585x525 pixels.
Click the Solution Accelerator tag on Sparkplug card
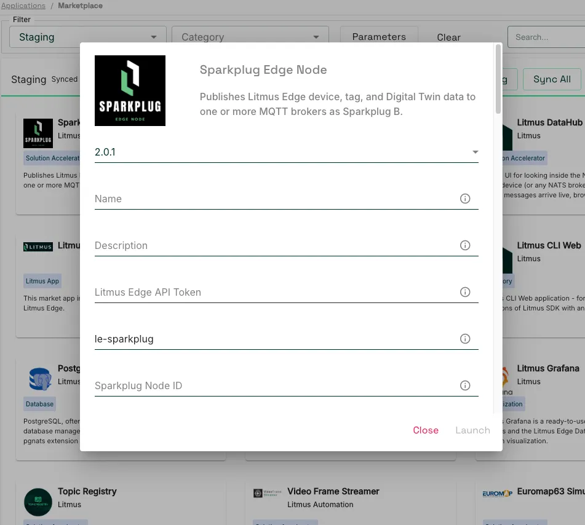pyautogui.click(x=52, y=158)
